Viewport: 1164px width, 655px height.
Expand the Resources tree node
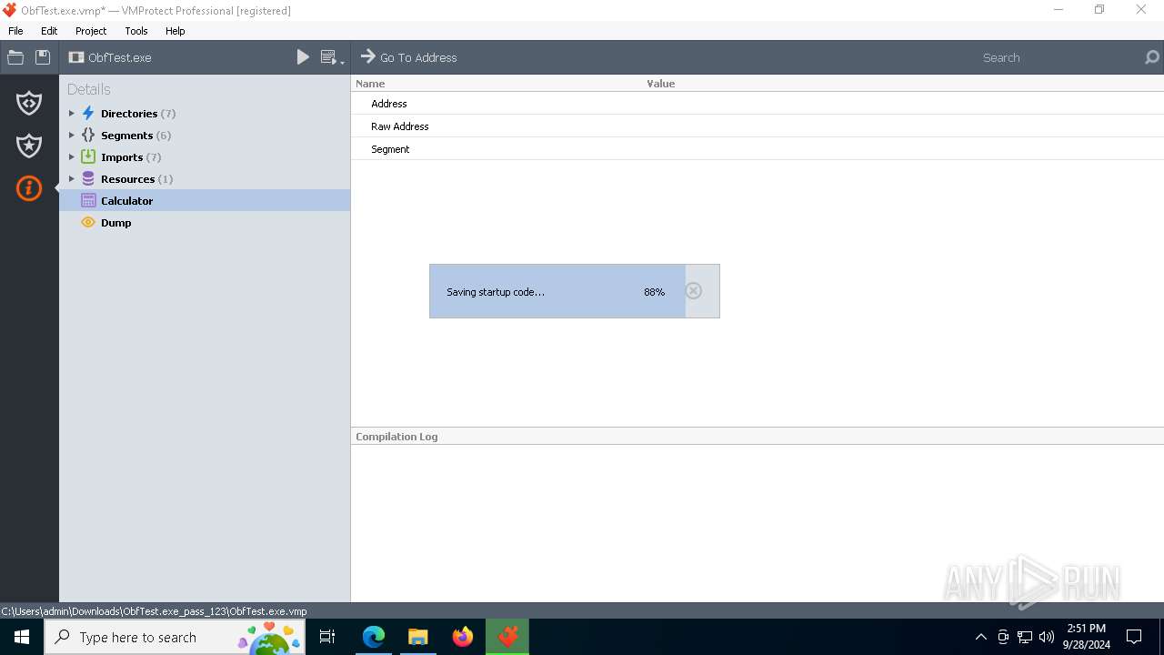coord(72,179)
